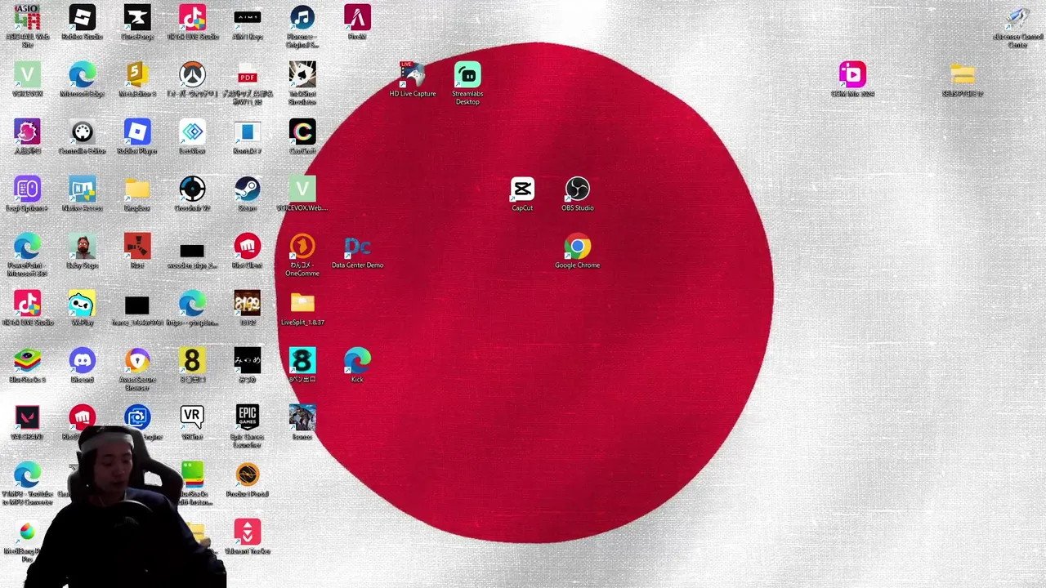This screenshot has width=1046, height=588.
Task: Click the "Google Chrome" label text
Action: 577,265
